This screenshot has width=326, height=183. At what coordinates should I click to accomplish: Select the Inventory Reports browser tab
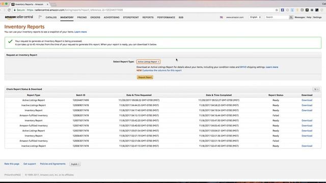coord(29,4)
